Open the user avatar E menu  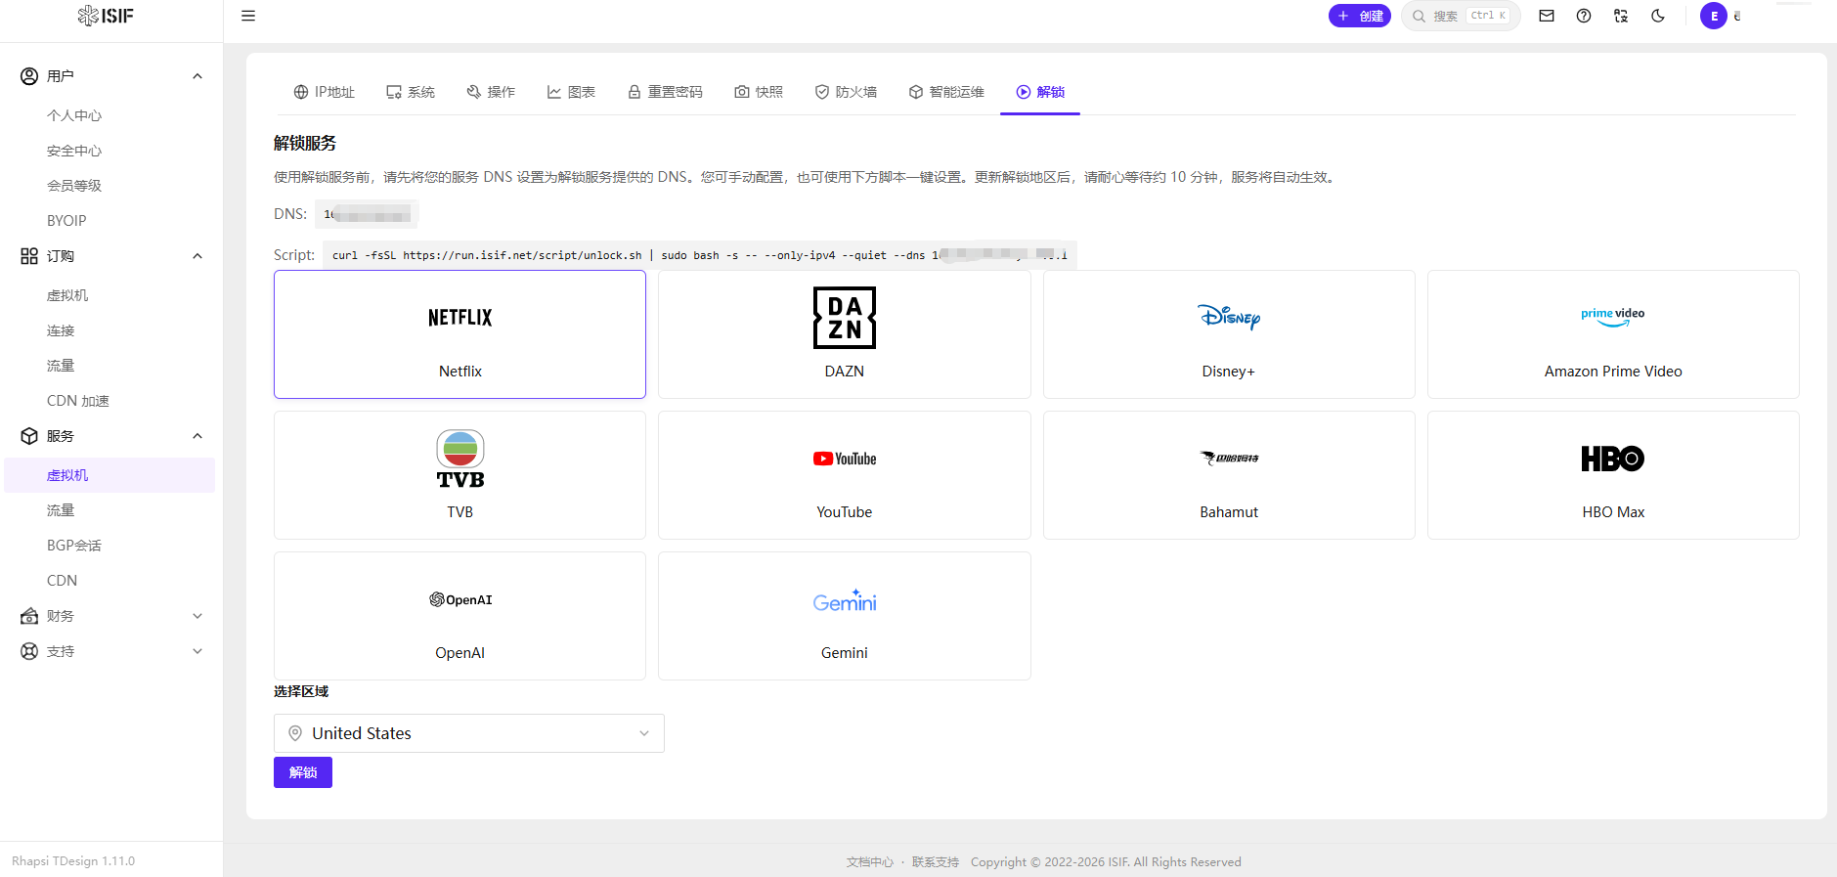[x=1714, y=16]
